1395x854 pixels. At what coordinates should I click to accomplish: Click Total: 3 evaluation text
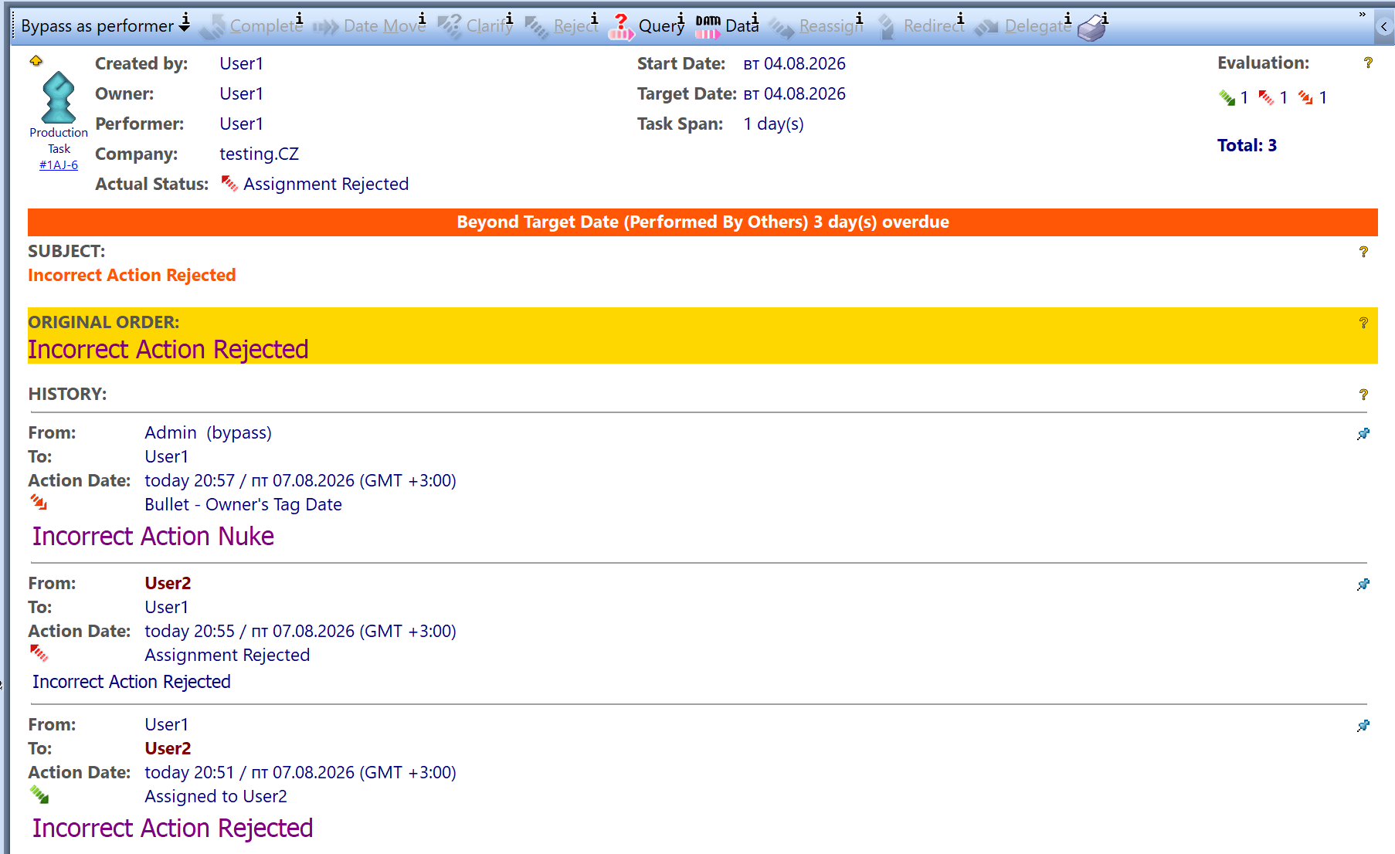coord(1247,145)
